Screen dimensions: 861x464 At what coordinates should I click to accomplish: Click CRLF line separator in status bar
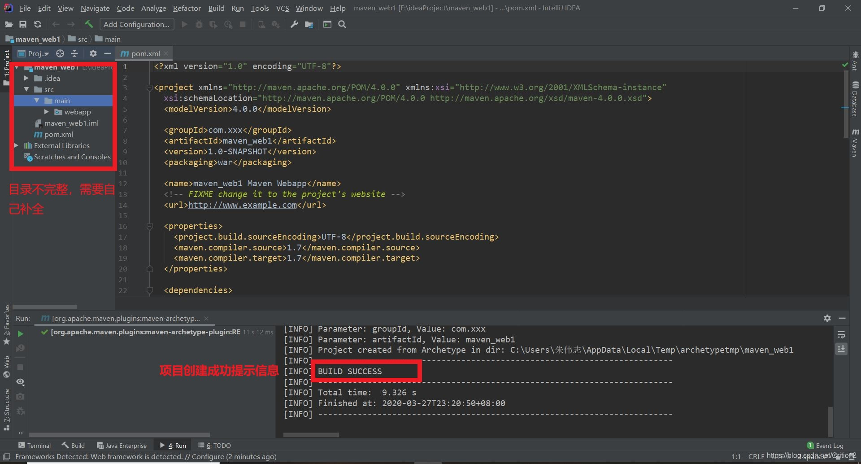[x=756, y=456]
